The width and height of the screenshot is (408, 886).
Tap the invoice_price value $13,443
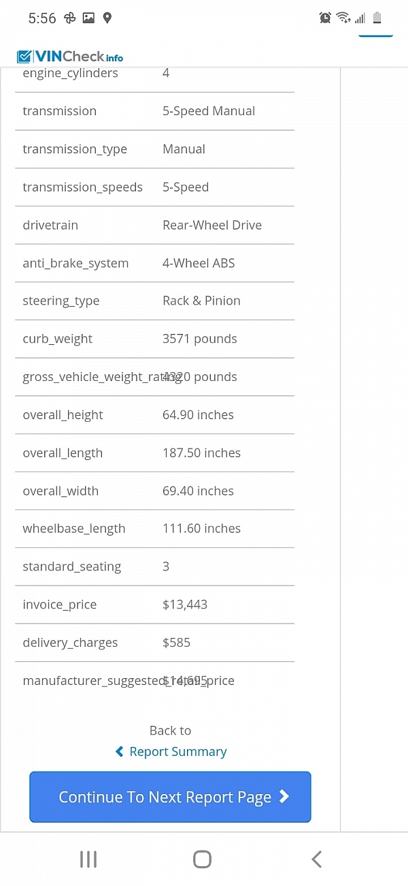pos(185,605)
